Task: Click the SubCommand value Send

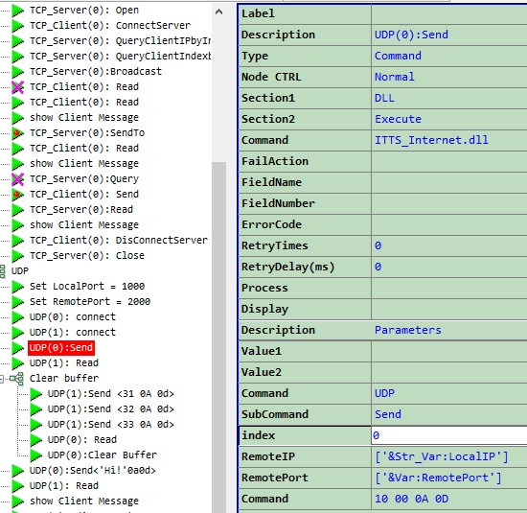Action: (x=388, y=414)
